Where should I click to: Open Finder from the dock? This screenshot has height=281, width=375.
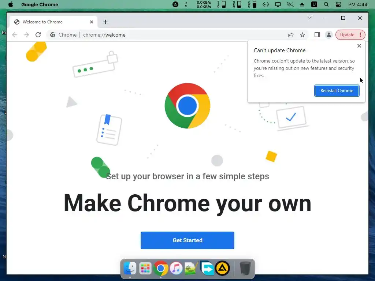130,268
